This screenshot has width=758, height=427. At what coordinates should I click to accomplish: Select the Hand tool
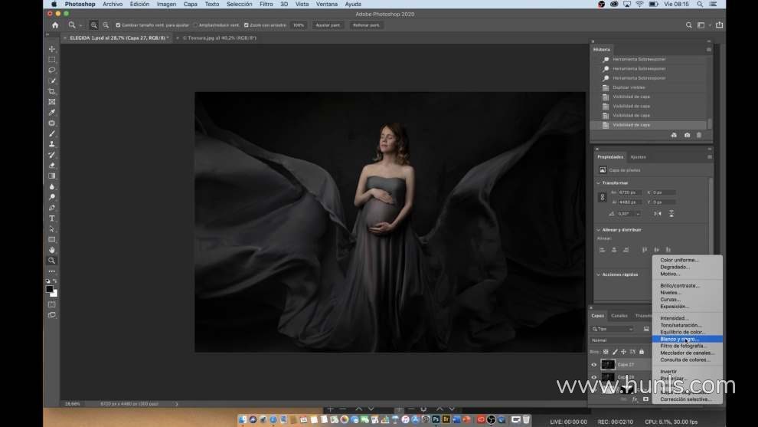pos(52,250)
